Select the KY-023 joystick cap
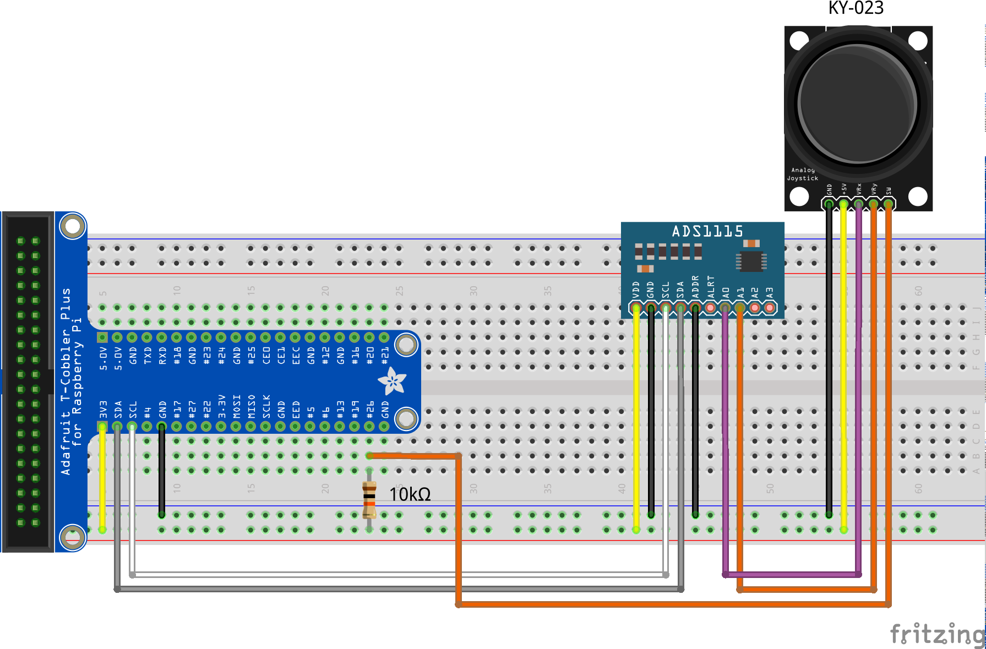Screen dimensions: 986x649 (858, 105)
